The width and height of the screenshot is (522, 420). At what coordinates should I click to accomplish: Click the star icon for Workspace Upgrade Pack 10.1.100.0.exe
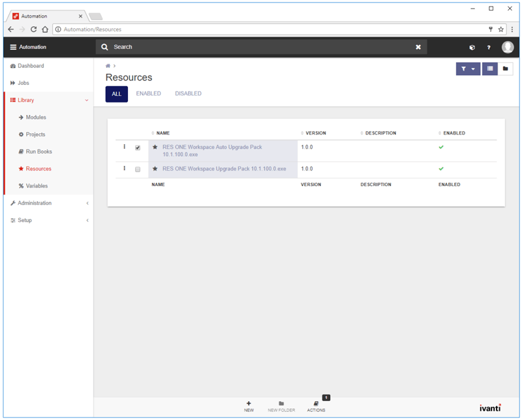tap(155, 169)
